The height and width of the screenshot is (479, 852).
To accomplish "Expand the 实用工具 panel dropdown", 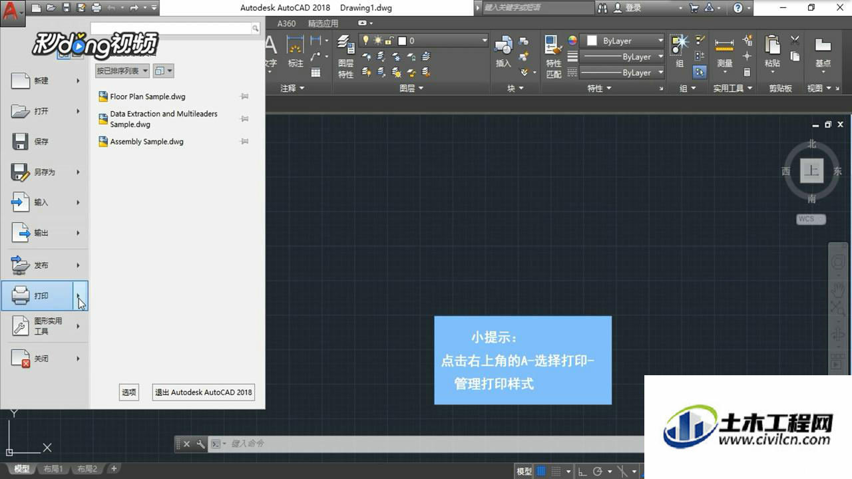I will pos(733,88).
